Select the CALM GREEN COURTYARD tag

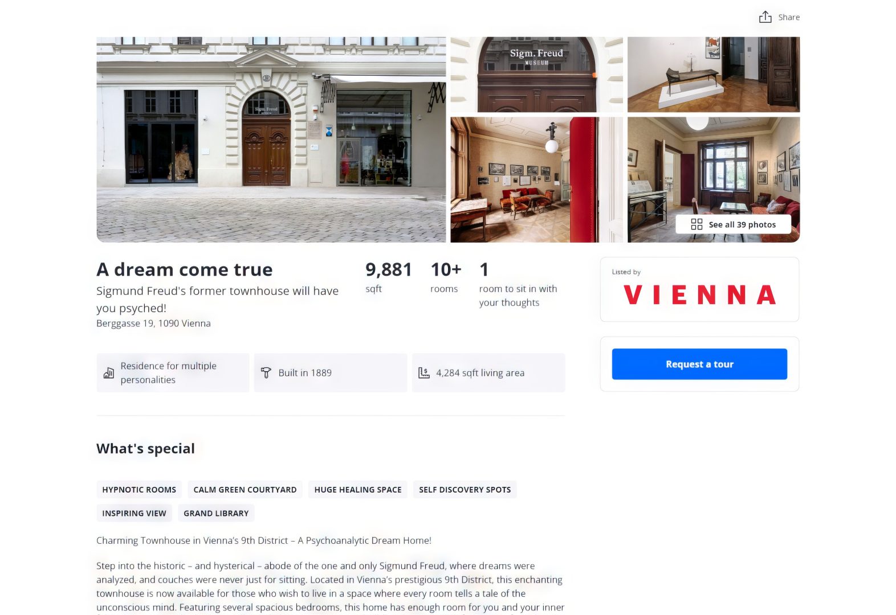[245, 490]
